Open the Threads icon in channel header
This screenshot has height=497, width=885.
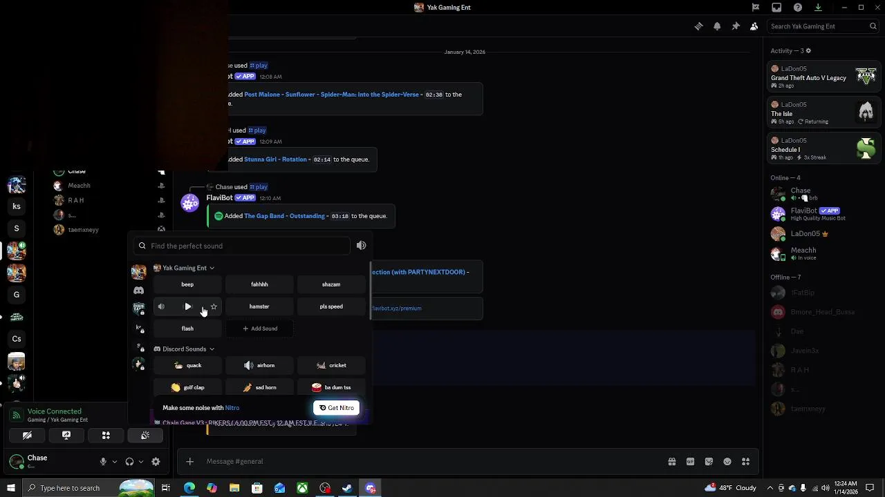click(x=698, y=26)
